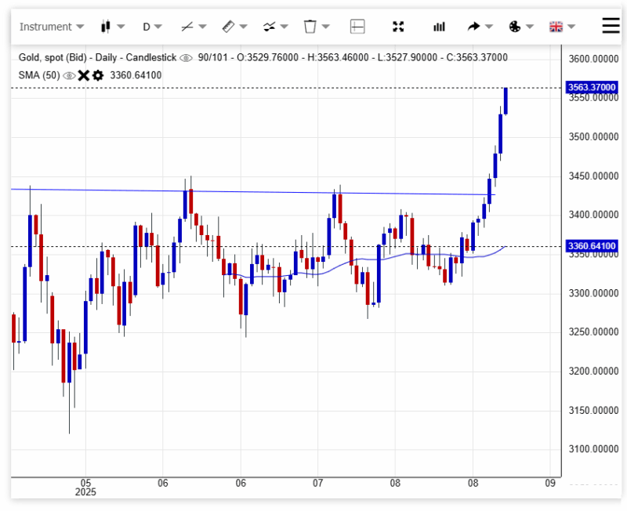Click the bar chart volume icon
Screen dimensions: 627x511
[439, 27]
